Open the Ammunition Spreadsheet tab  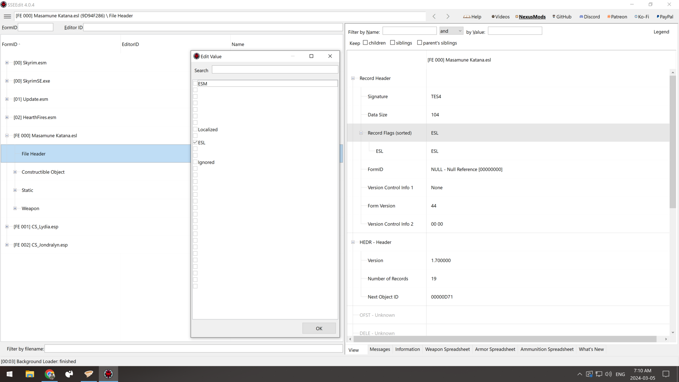[547, 349]
